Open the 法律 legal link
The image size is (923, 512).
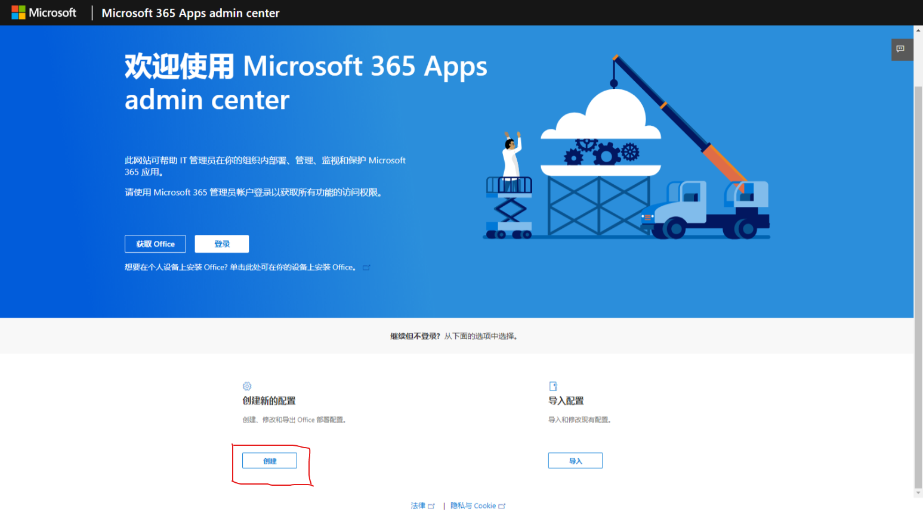coord(418,505)
